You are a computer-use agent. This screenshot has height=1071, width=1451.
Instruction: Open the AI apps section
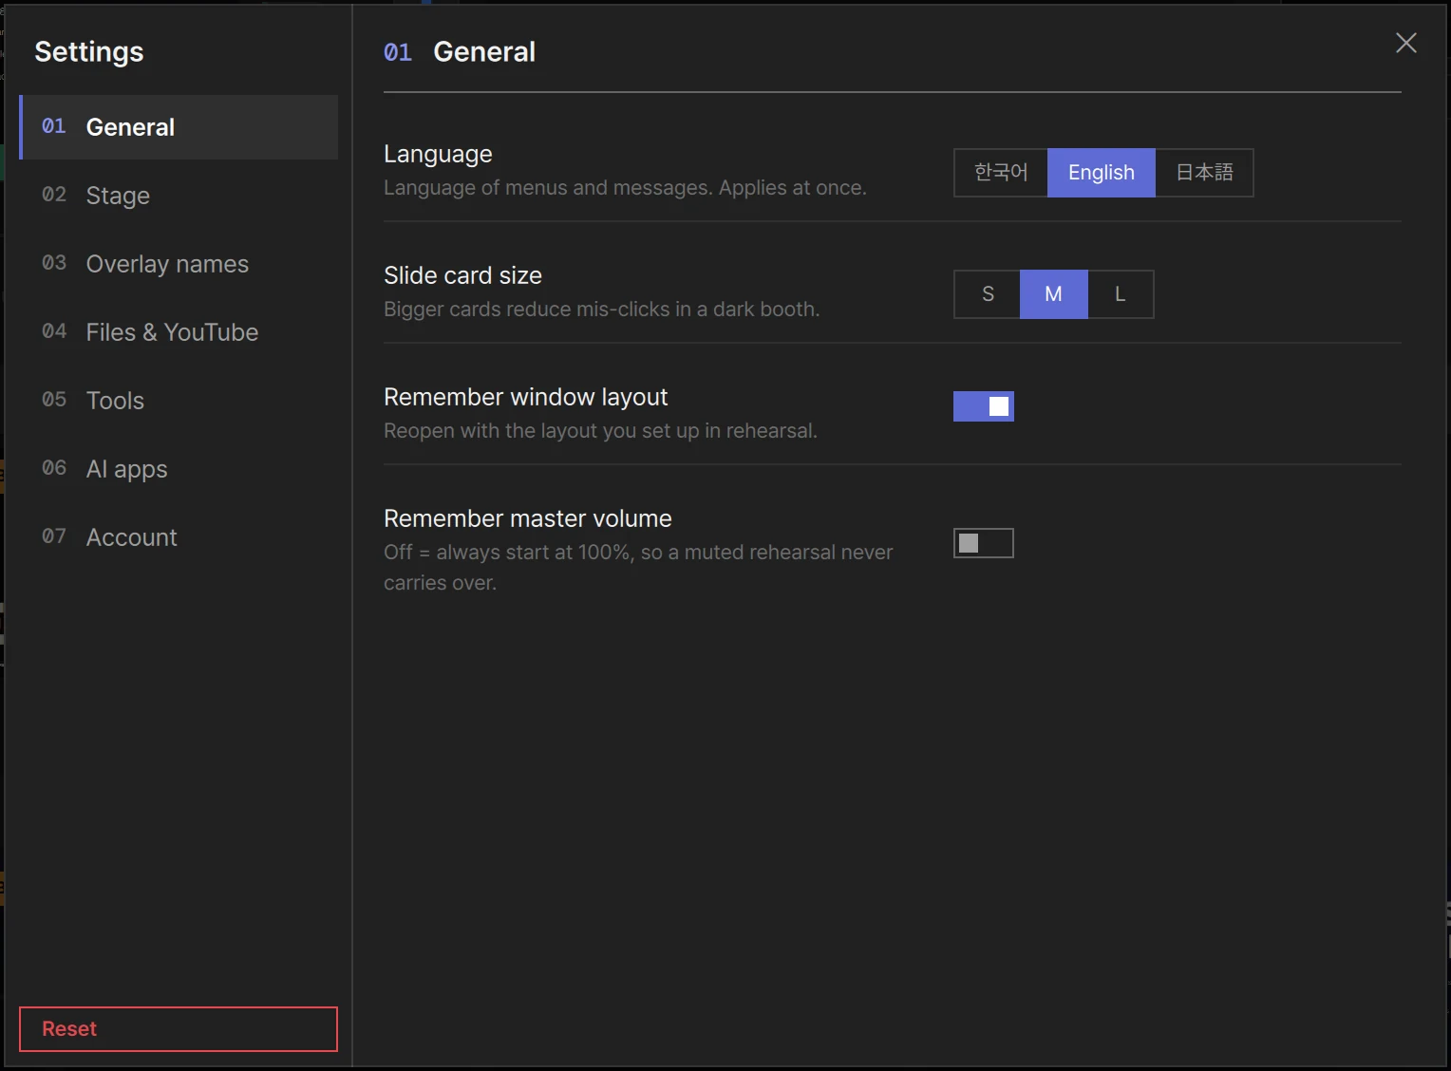179,469
